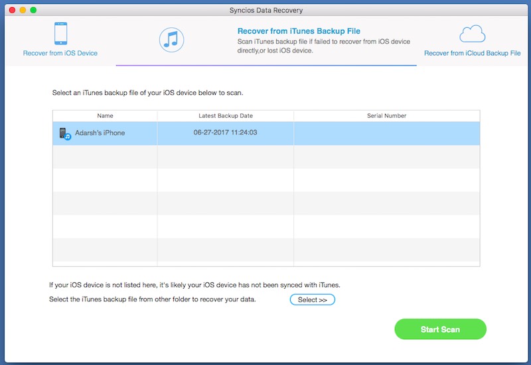
Task: Click the Syncios Data Recovery window title
Action: 266,10
